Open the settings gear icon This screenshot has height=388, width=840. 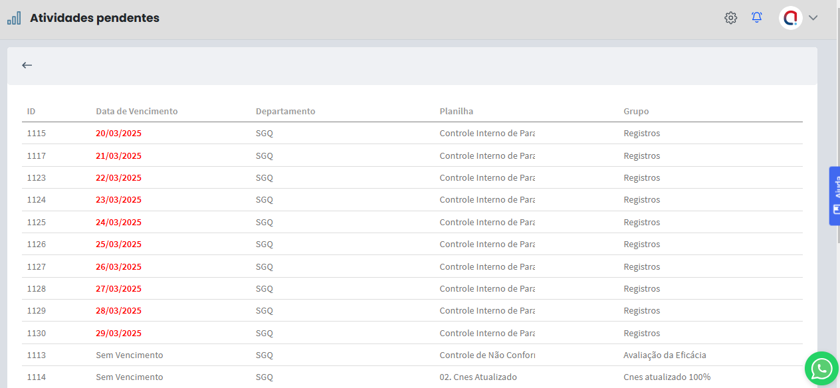(730, 18)
